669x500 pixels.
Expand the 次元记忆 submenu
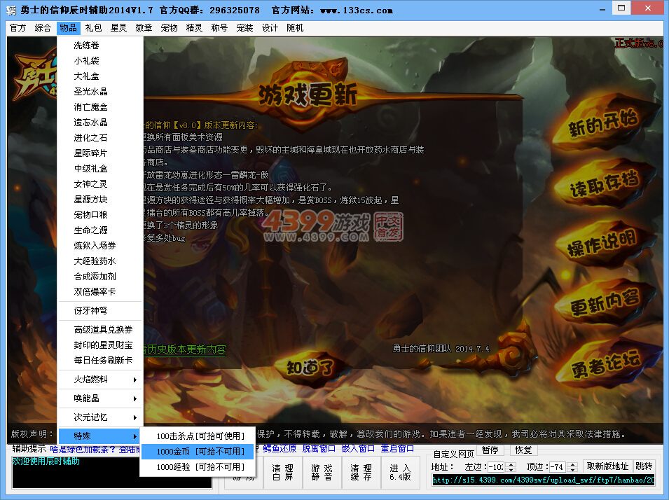(100, 417)
